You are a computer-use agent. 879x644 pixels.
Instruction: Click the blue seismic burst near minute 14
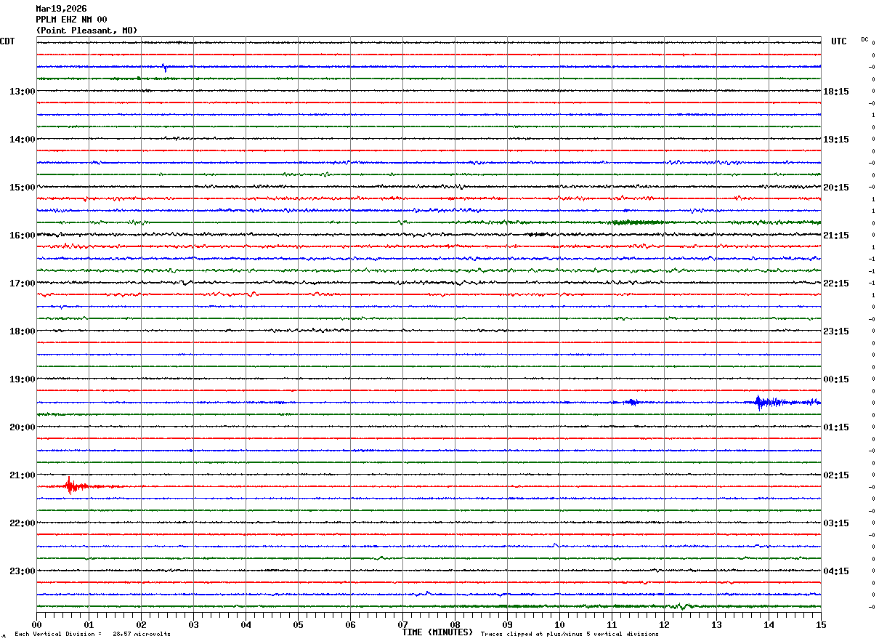(x=761, y=402)
